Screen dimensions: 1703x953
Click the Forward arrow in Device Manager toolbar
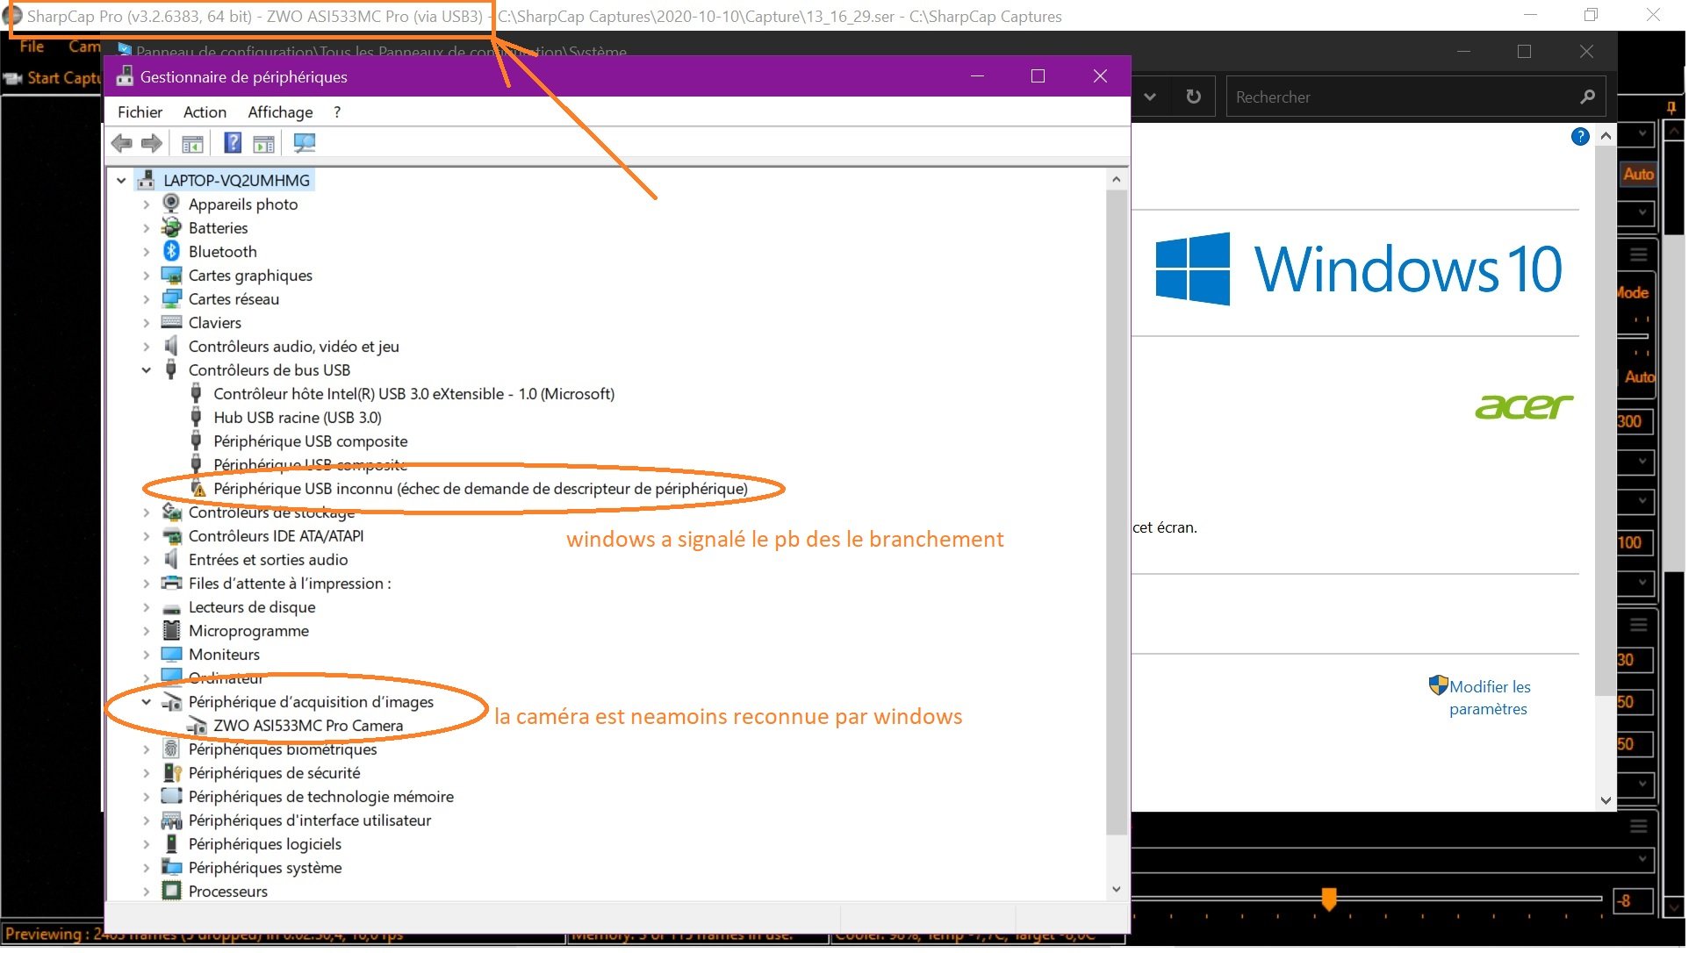[152, 143]
